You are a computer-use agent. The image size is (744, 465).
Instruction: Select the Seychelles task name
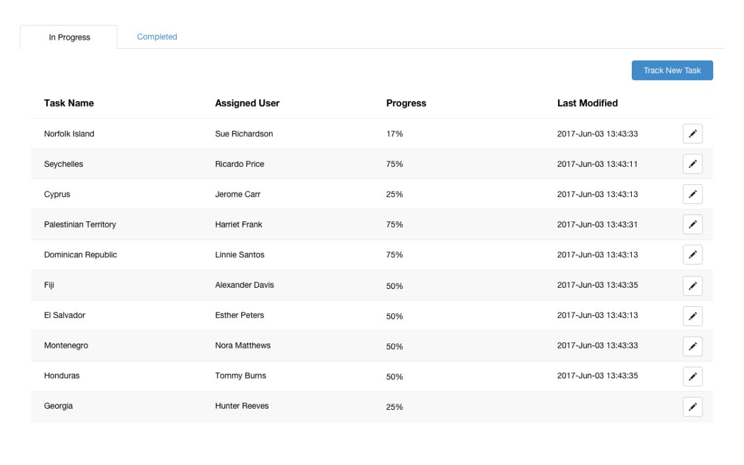point(63,164)
